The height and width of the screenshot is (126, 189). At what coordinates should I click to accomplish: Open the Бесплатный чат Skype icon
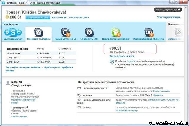[13, 32]
